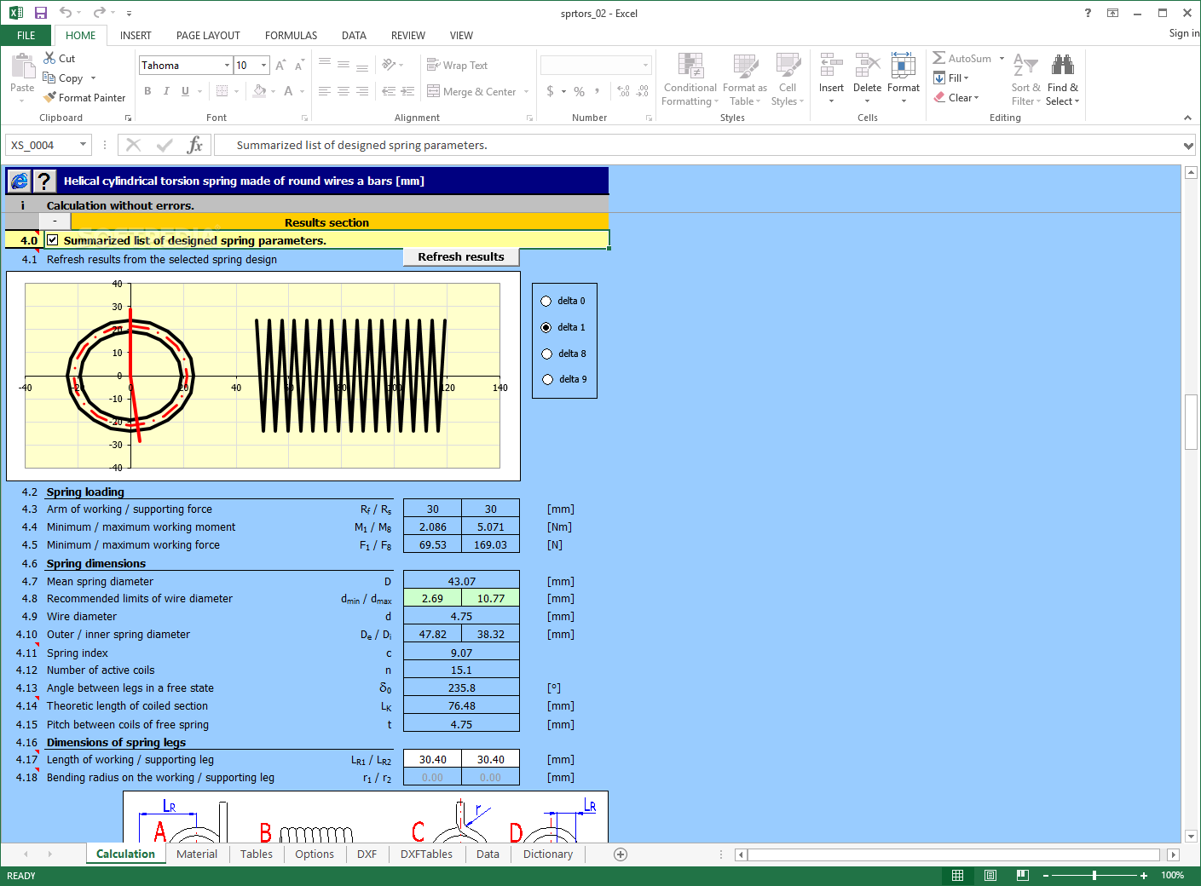The image size is (1201, 886).
Task: Toggle Italic formatting
Action: click(x=166, y=91)
